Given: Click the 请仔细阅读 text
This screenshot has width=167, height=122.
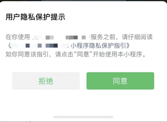Looking at the screenshot, I should [x=137, y=37].
